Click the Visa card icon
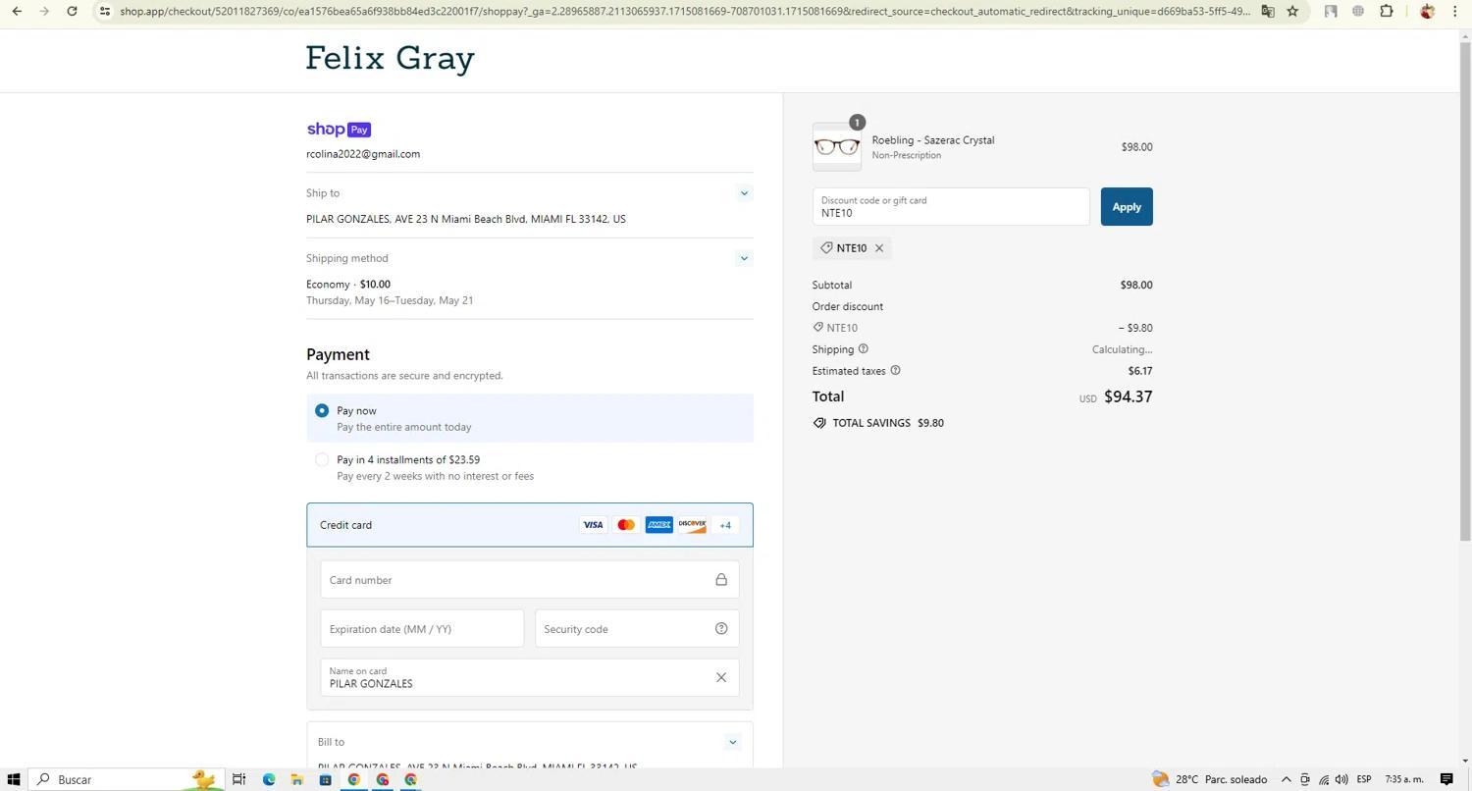Screen dimensions: 1472x791 (x=593, y=525)
